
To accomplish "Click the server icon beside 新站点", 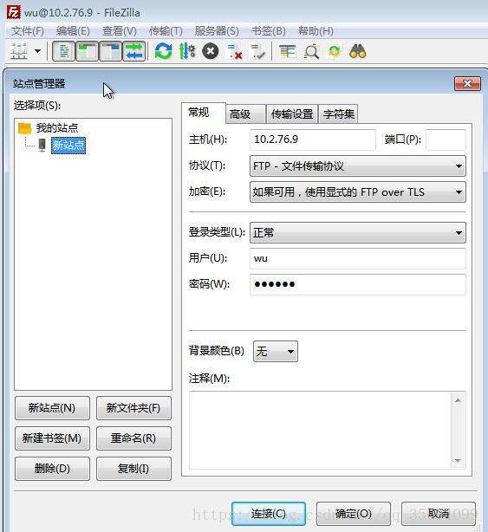I will (x=42, y=146).
